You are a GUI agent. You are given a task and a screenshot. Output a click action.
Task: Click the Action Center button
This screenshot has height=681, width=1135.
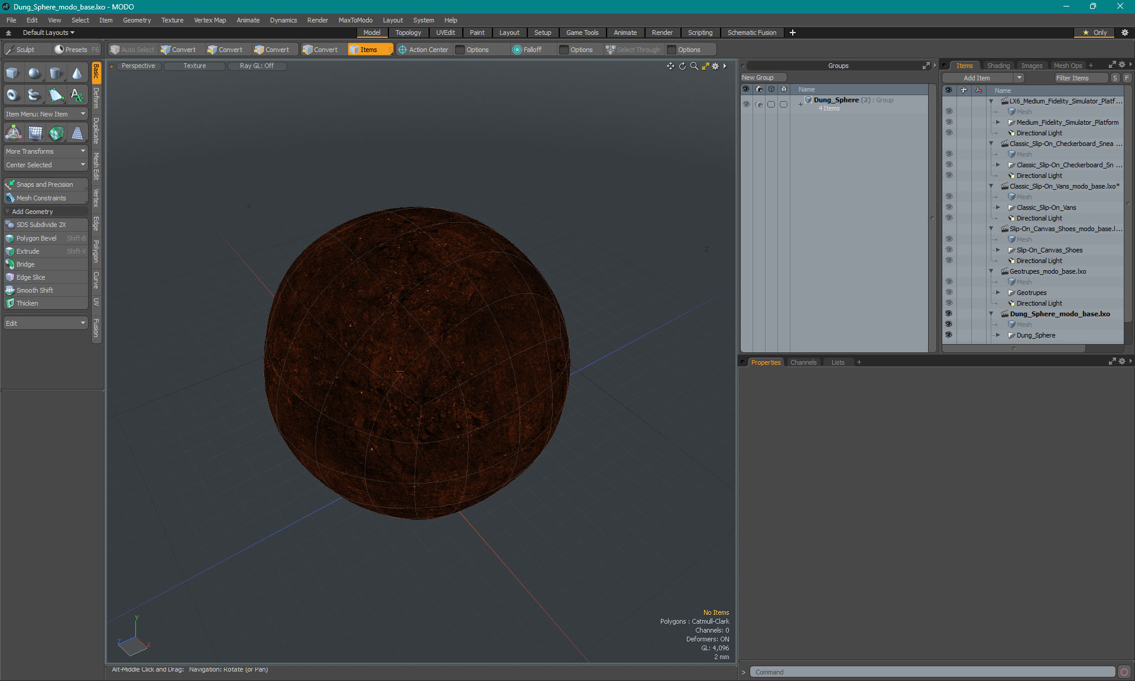[x=423, y=50]
